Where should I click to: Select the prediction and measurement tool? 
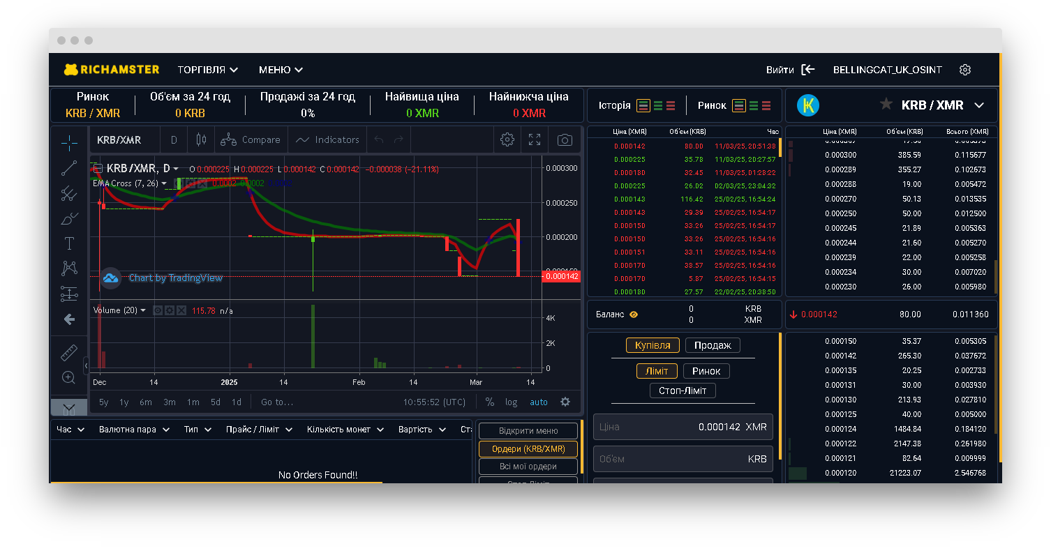point(69,294)
